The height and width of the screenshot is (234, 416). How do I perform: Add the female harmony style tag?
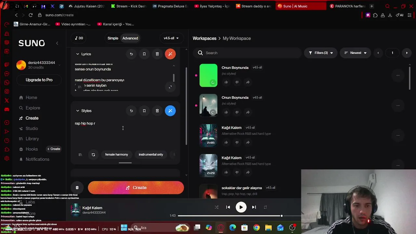[x=117, y=155]
